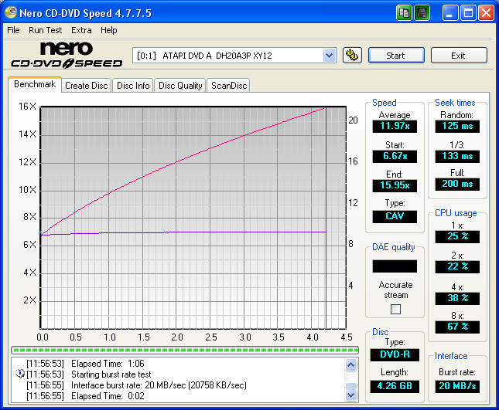Switch to the ScanDisc tab

[x=229, y=86]
